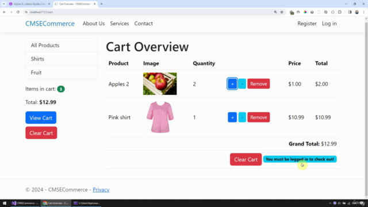368x207 pixels.
Task: Switch to Visual Studio CMSECommerce taskbar item
Action: click(x=25, y=203)
